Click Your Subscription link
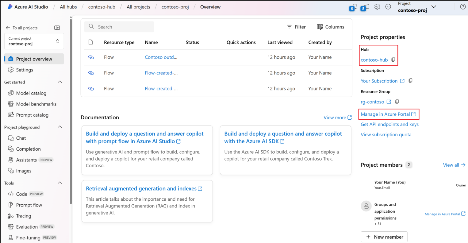The height and width of the screenshot is (243, 468). click(379, 81)
